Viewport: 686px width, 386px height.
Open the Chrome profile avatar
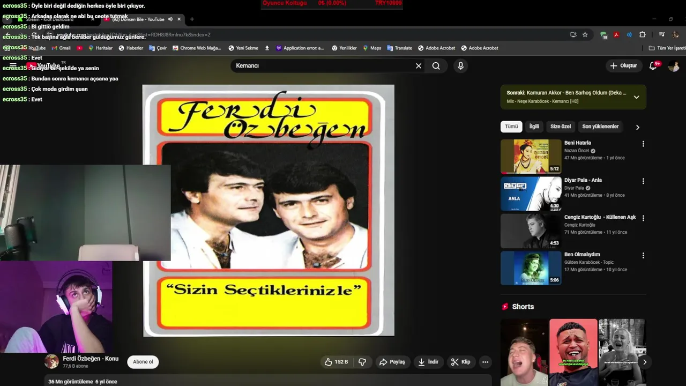[676, 34]
